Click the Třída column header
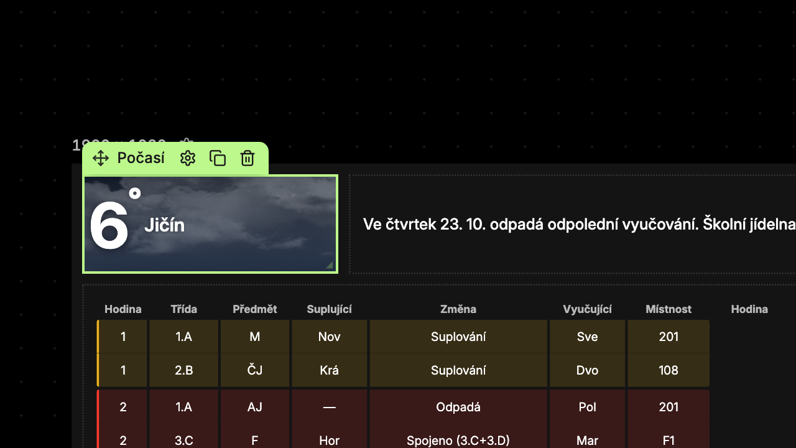This screenshot has height=448, width=796. [x=184, y=309]
